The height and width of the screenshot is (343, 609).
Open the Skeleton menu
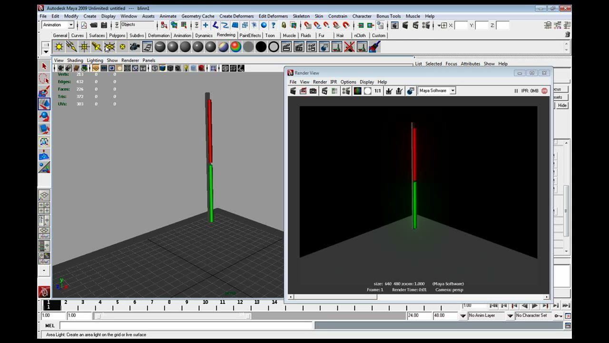[301, 16]
